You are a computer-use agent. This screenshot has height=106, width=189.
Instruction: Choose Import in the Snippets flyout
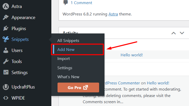64,59
